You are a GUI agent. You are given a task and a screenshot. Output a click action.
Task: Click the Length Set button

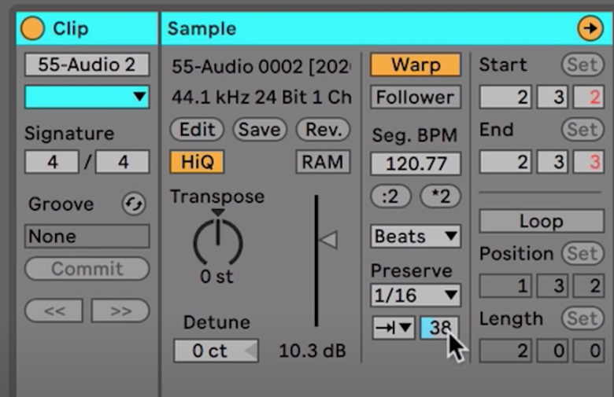pos(583,318)
